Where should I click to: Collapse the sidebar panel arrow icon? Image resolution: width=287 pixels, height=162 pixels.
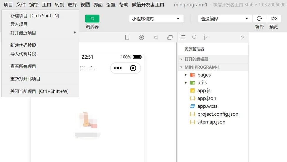click(243, 37)
